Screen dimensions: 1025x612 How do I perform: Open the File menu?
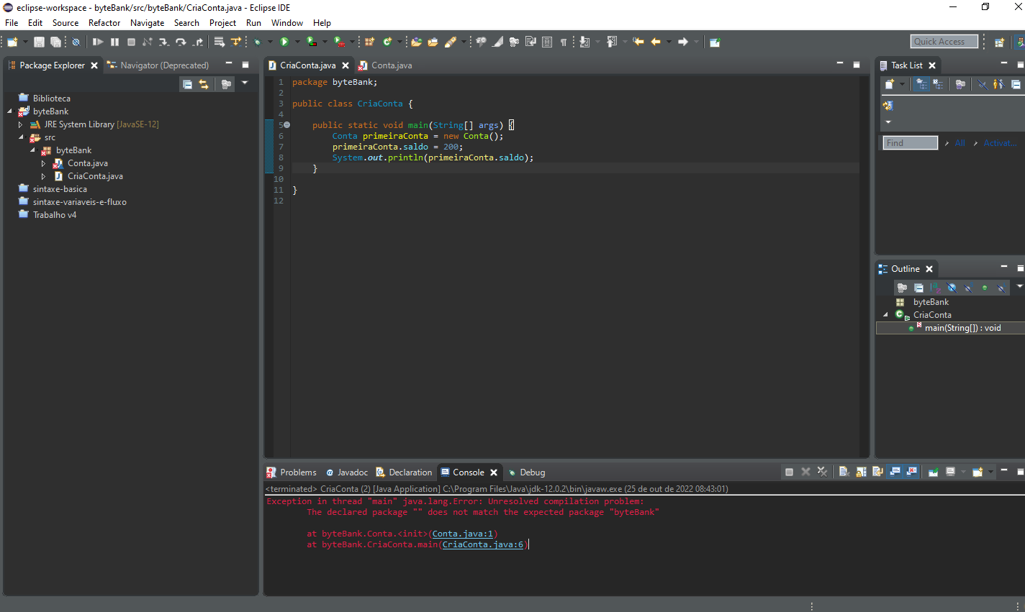pyautogui.click(x=12, y=23)
